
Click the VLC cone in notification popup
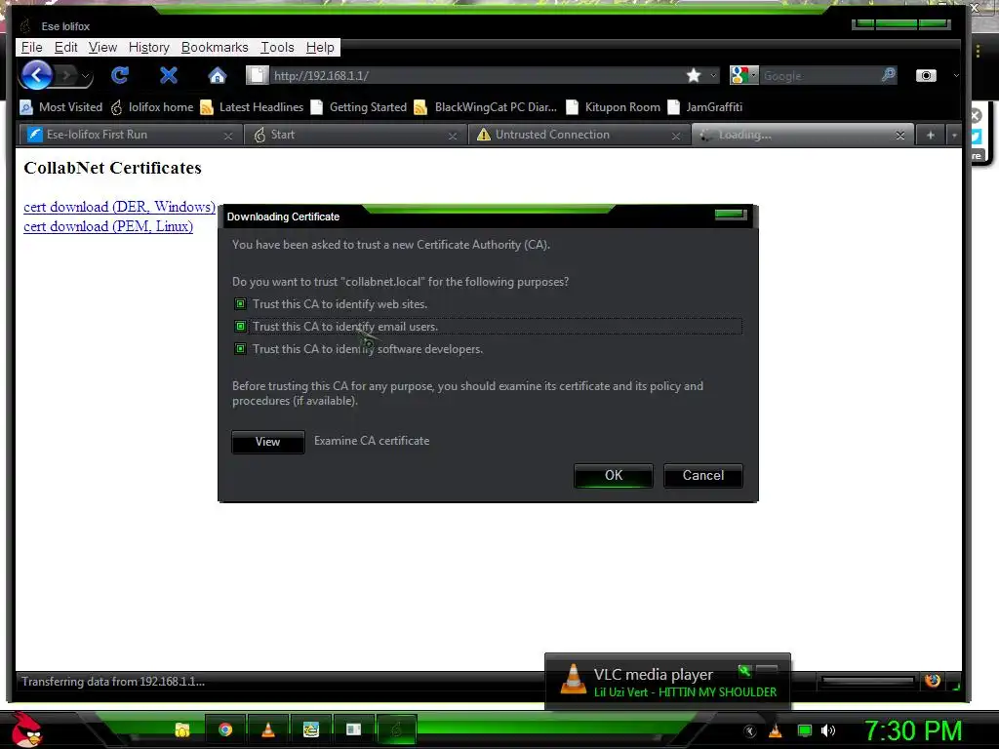pyautogui.click(x=573, y=680)
